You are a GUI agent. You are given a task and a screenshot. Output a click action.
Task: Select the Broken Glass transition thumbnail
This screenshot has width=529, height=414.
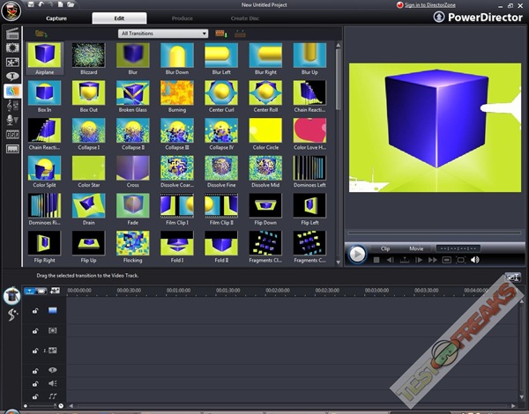(132, 92)
